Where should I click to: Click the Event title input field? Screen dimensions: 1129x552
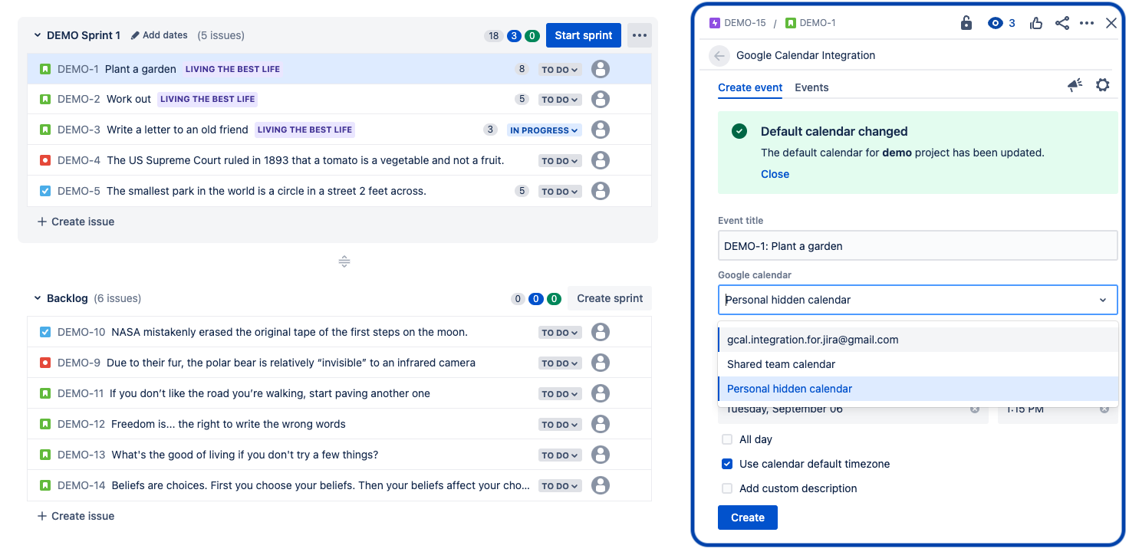[918, 246]
